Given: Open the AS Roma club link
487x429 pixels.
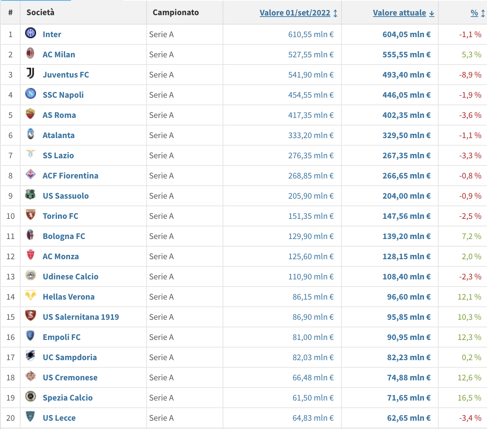Looking at the screenshot, I should tap(59, 115).
